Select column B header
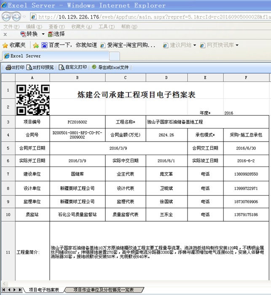Image resolution: width=271 pixels, height=295 pixels. click(x=78, y=78)
